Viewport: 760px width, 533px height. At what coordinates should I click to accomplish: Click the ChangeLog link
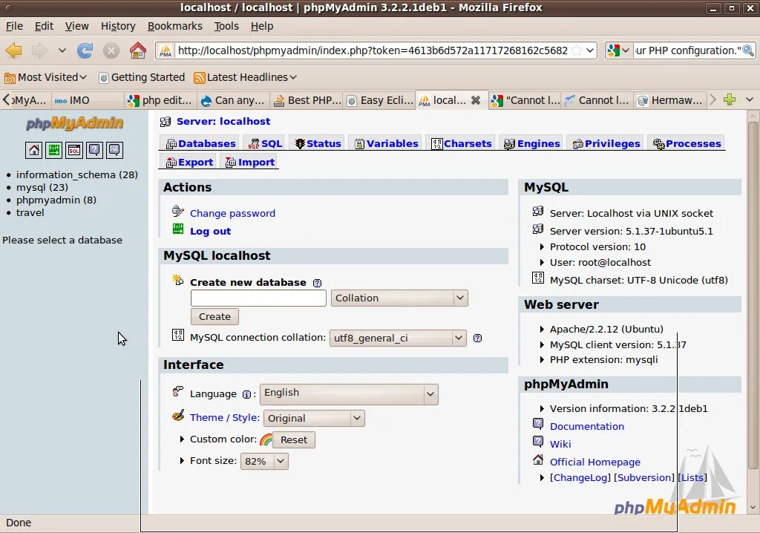click(580, 478)
